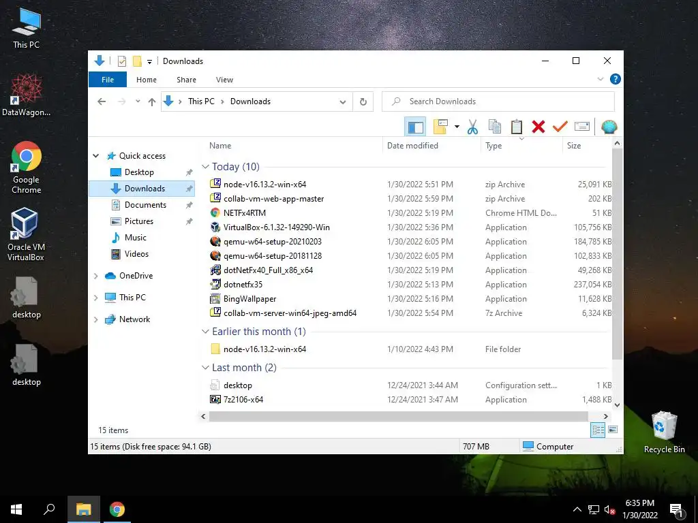Switch to Large icons view icon
Screen dimensions: 698x523
(613, 430)
